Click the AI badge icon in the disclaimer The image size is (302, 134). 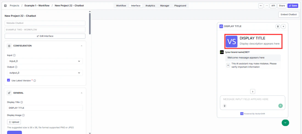coord(228,65)
